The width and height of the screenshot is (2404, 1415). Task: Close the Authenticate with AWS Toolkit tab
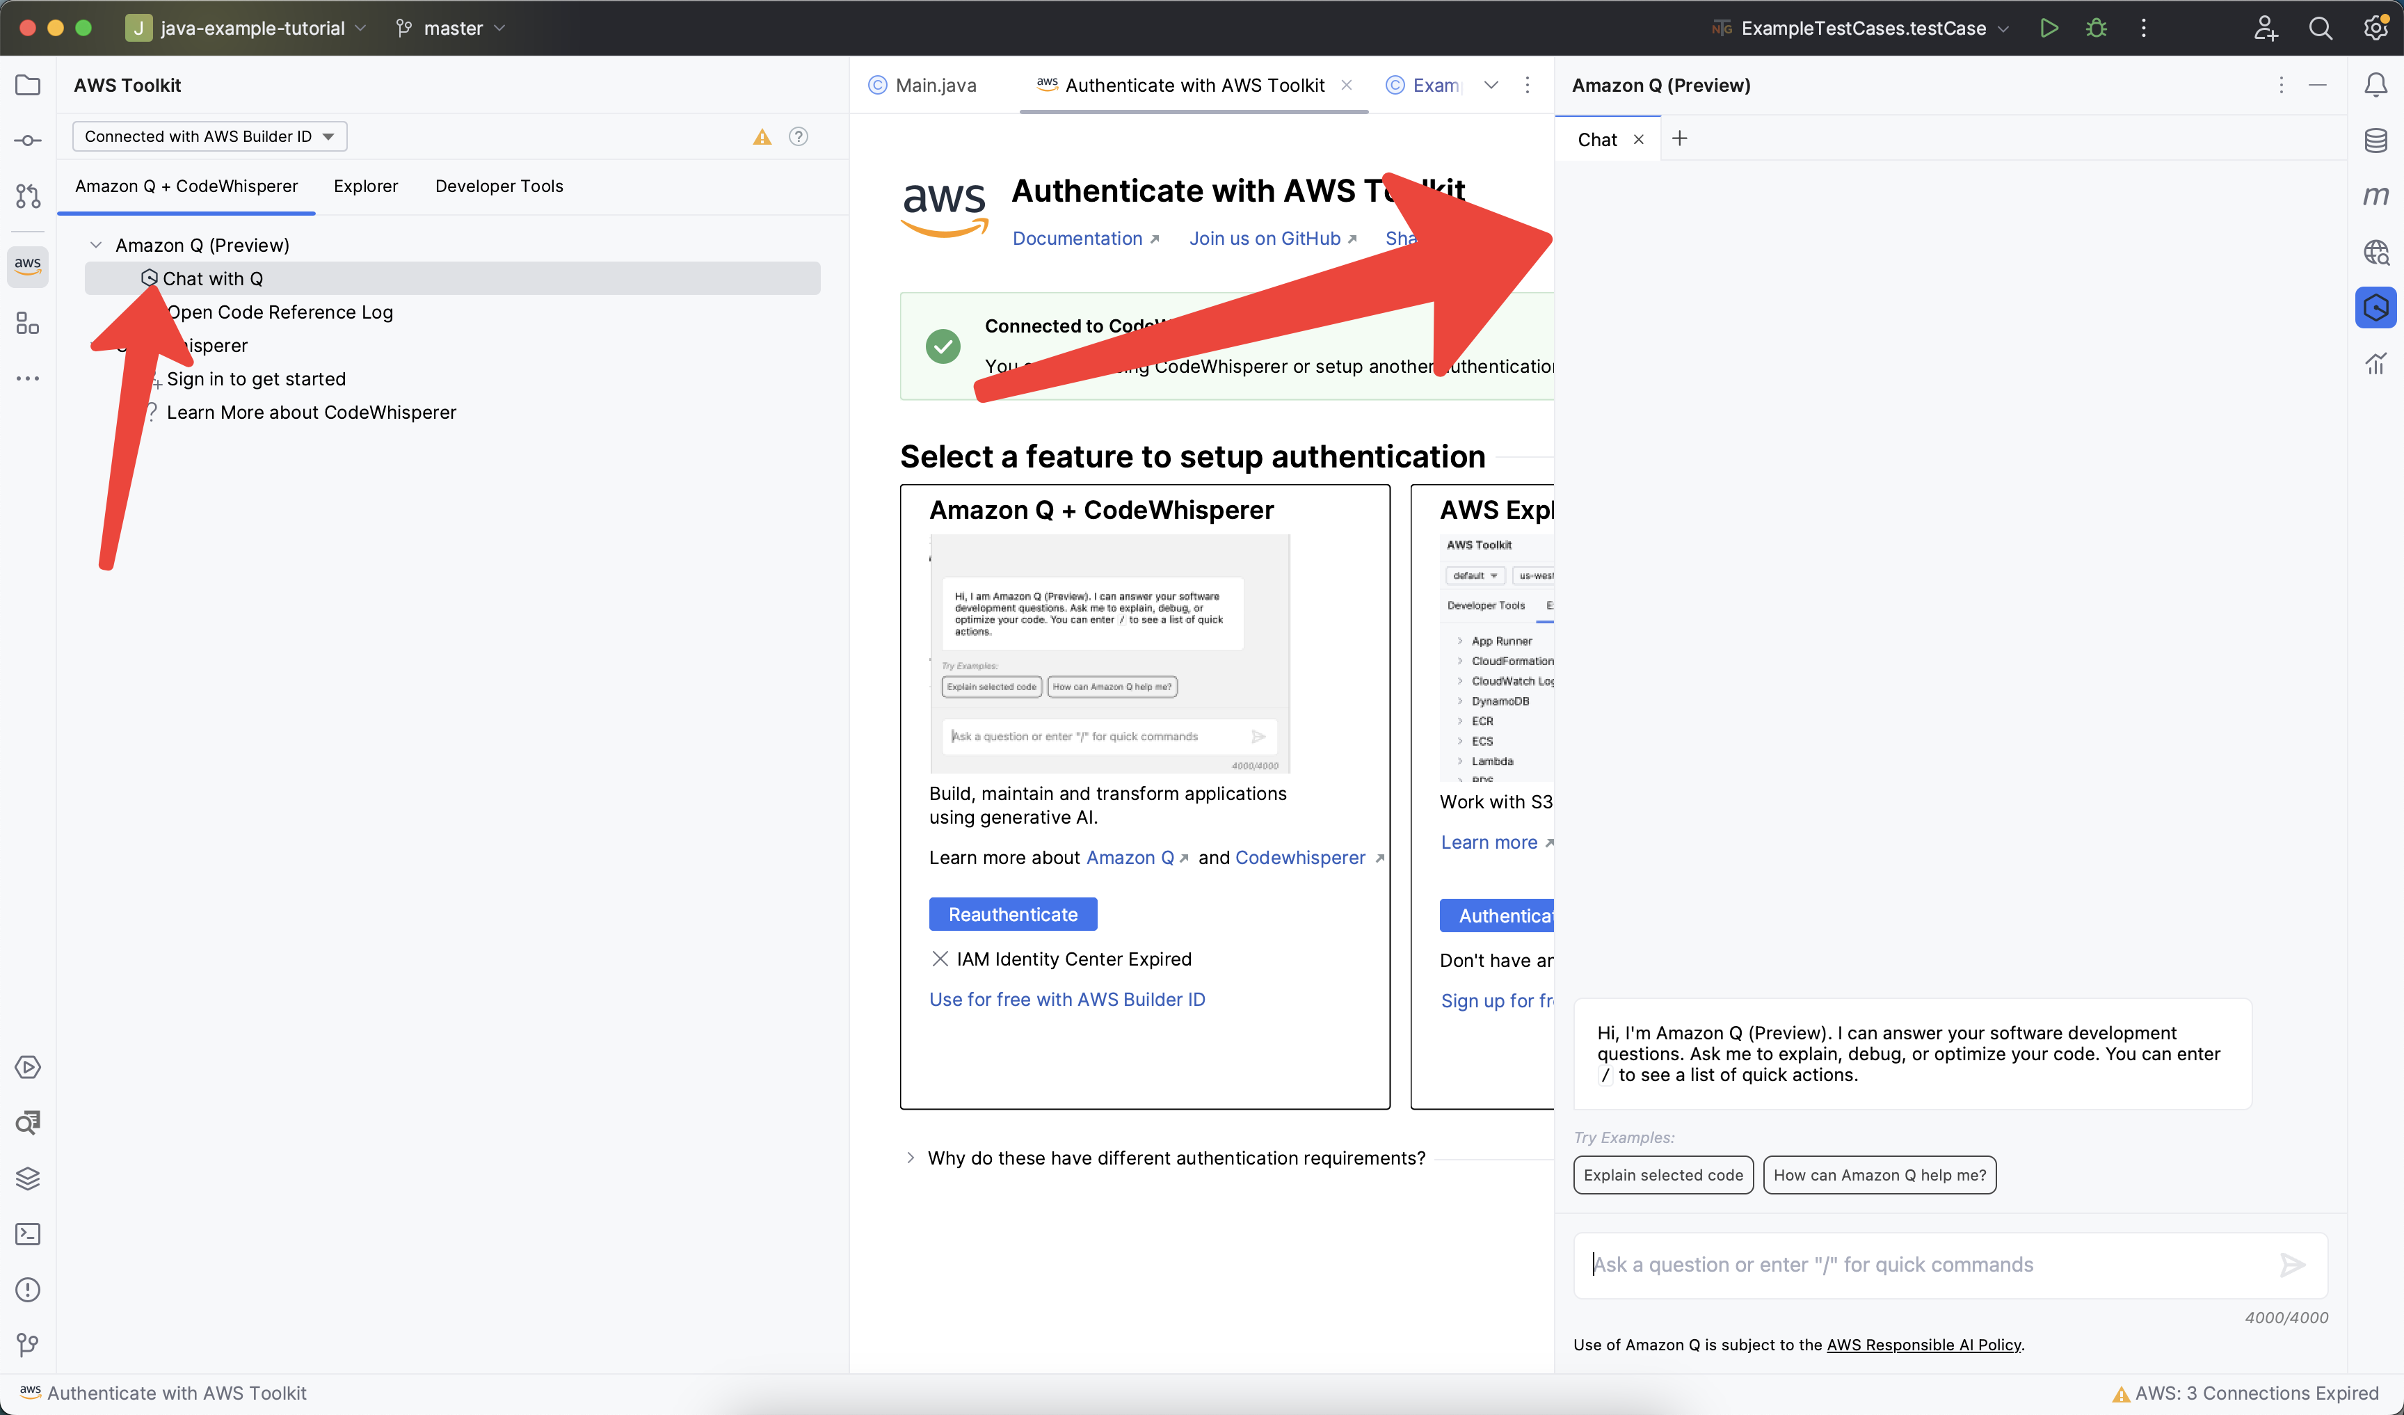pos(1346,85)
